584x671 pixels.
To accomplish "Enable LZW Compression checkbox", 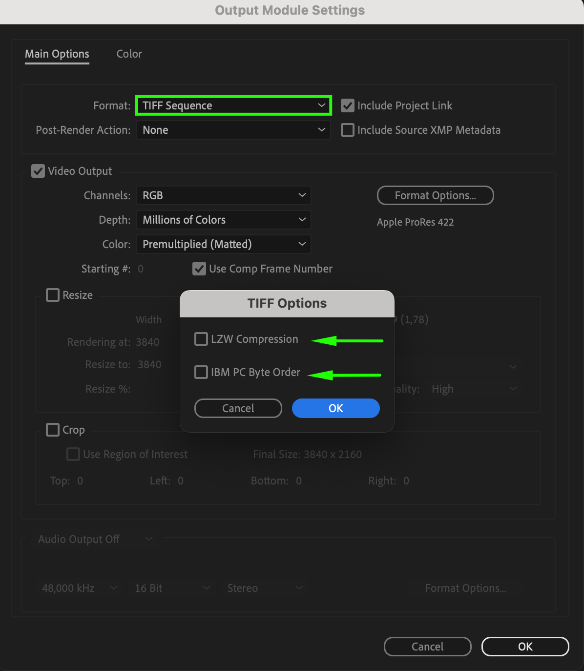I will pyautogui.click(x=201, y=339).
